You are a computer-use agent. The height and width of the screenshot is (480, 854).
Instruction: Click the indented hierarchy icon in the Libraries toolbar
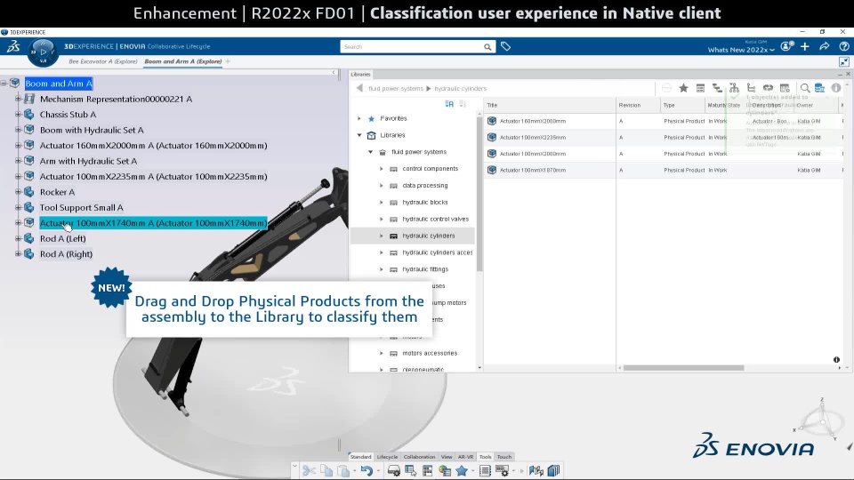717,88
